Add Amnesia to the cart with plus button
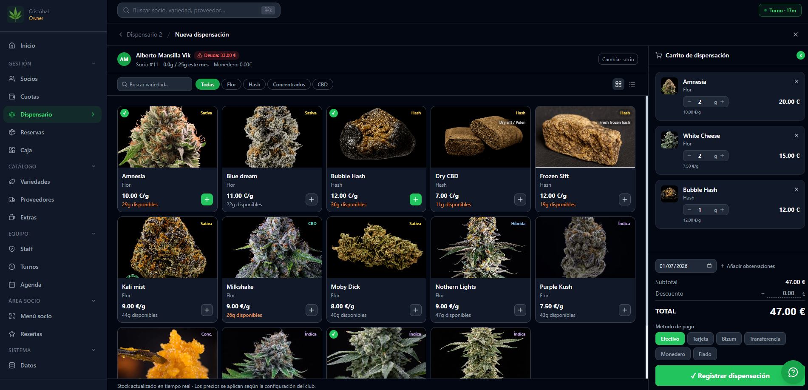 [207, 199]
